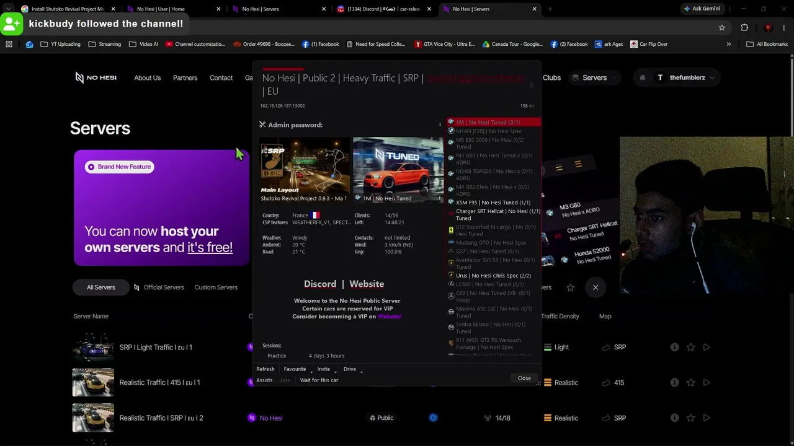Click the Drive button in server dialog
This screenshot has height=446, width=794.
point(350,369)
